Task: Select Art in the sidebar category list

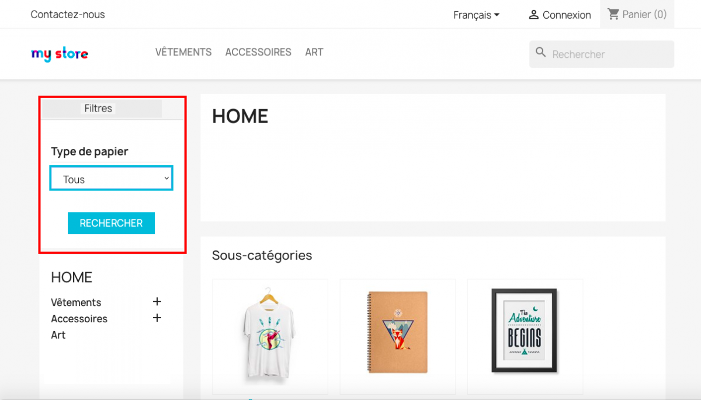Action: tap(58, 335)
